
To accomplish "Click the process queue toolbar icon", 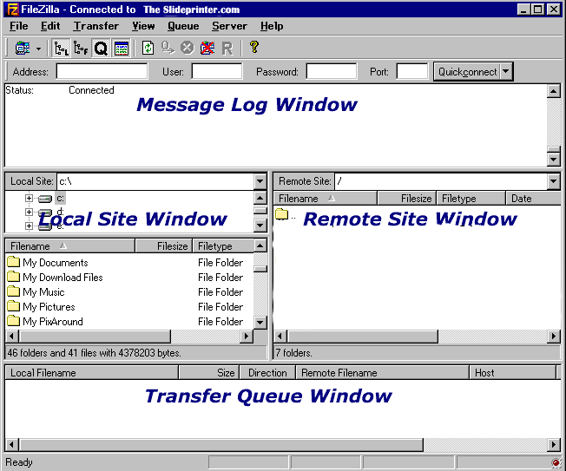I will click(x=168, y=48).
